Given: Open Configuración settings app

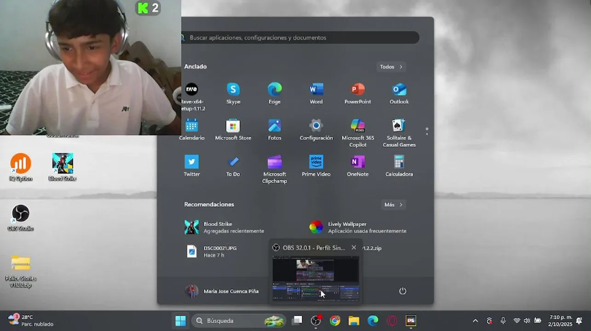Looking at the screenshot, I should (x=316, y=130).
